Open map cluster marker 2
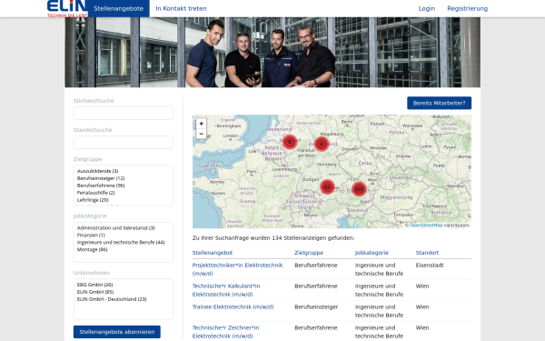The height and width of the screenshot is (341, 545). pyautogui.click(x=322, y=144)
